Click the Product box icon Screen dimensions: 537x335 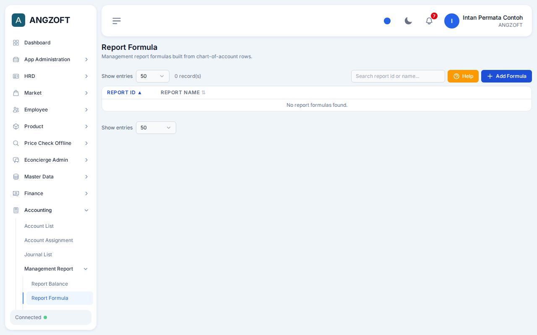16,126
